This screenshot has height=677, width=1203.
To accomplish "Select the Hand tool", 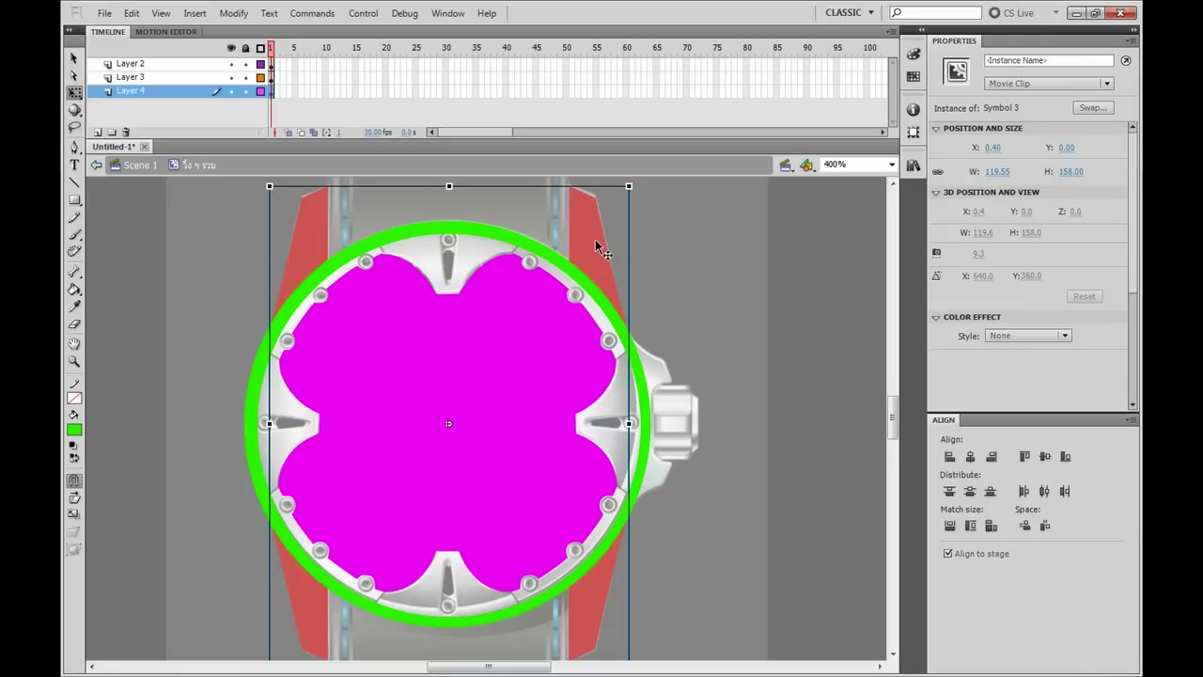I will pos(74,344).
